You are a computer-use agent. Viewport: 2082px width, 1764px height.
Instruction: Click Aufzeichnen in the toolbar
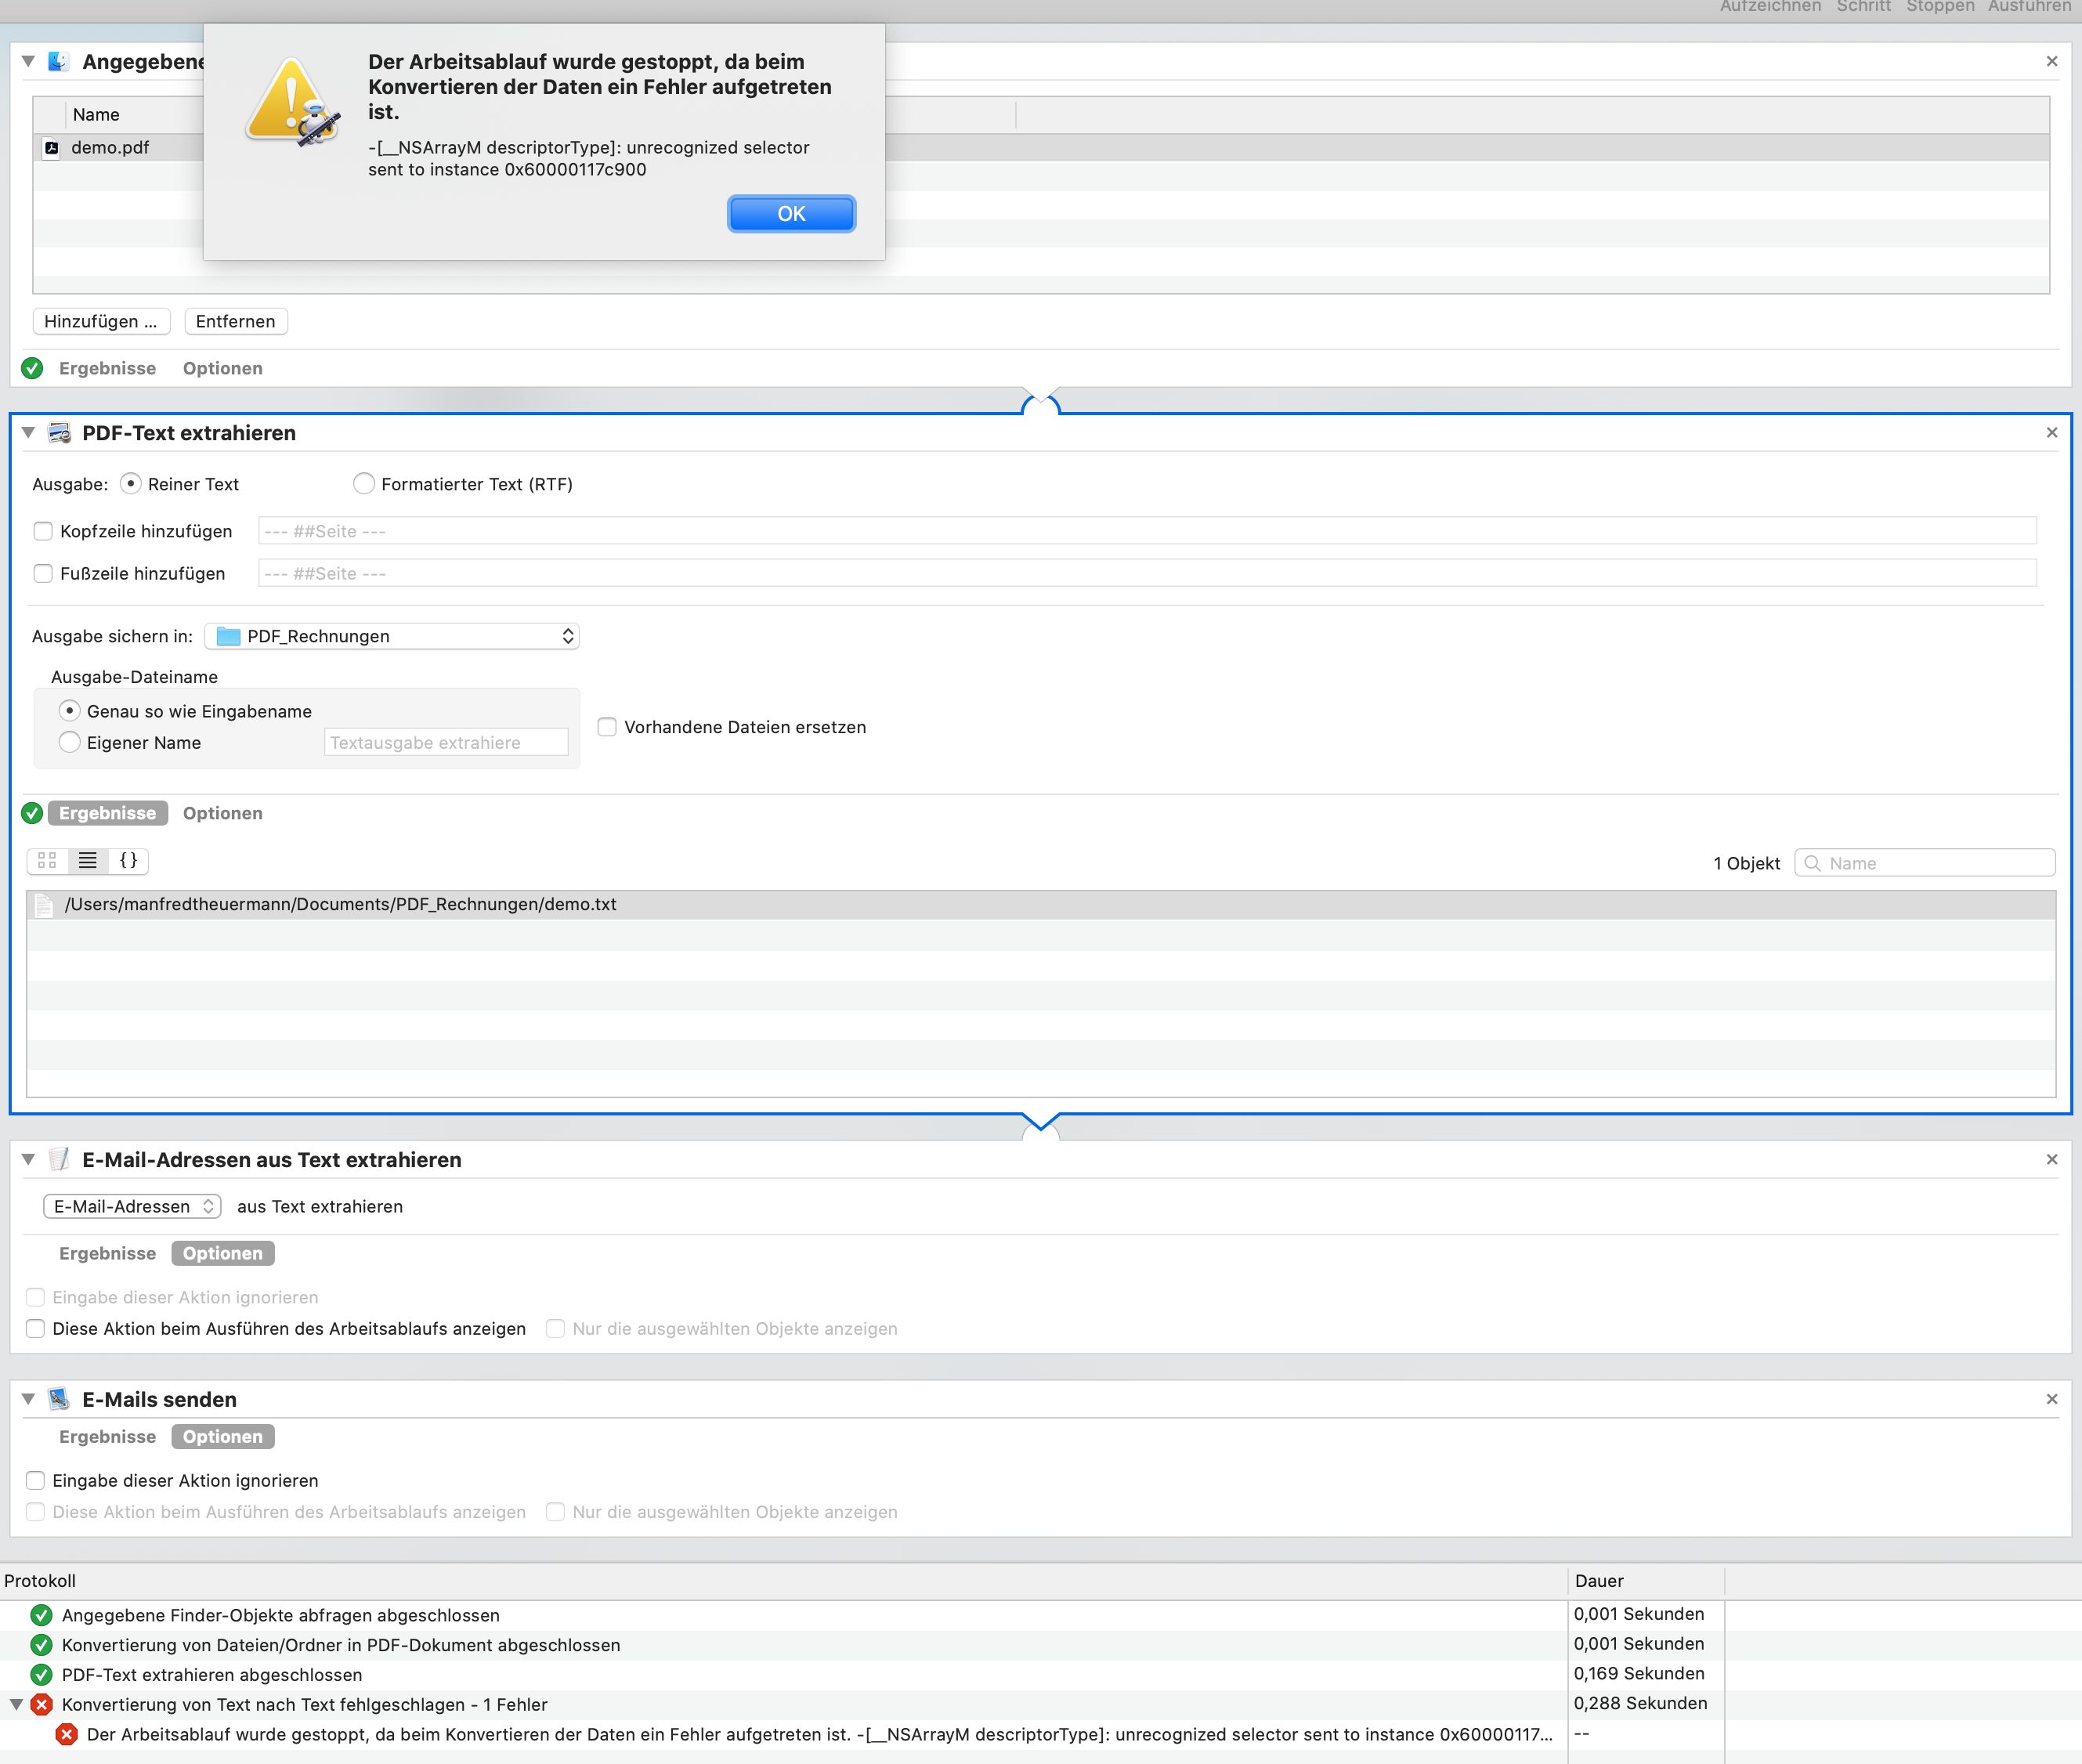point(1770,6)
